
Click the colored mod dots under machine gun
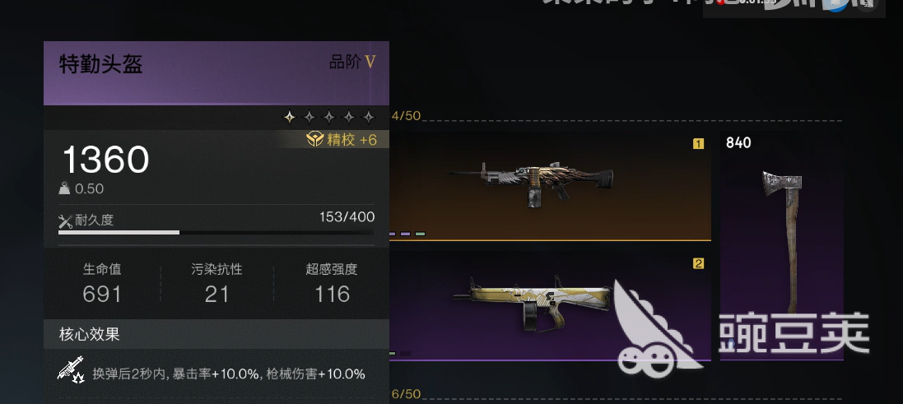(407, 235)
